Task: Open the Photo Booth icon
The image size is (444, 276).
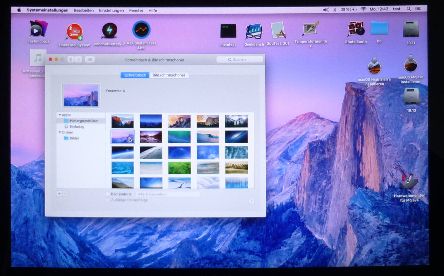Action: tap(356, 29)
